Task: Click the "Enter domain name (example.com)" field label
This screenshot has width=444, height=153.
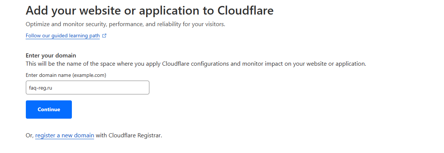Action: click(x=66, y=75)
